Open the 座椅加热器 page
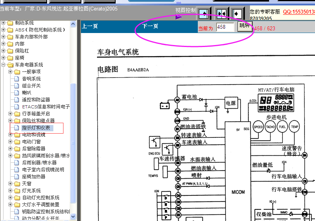The image size is (315, 221). tap(33, 177)
